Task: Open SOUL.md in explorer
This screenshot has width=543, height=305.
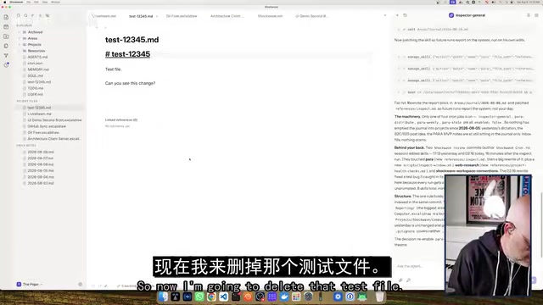Action: click(36, 75)
